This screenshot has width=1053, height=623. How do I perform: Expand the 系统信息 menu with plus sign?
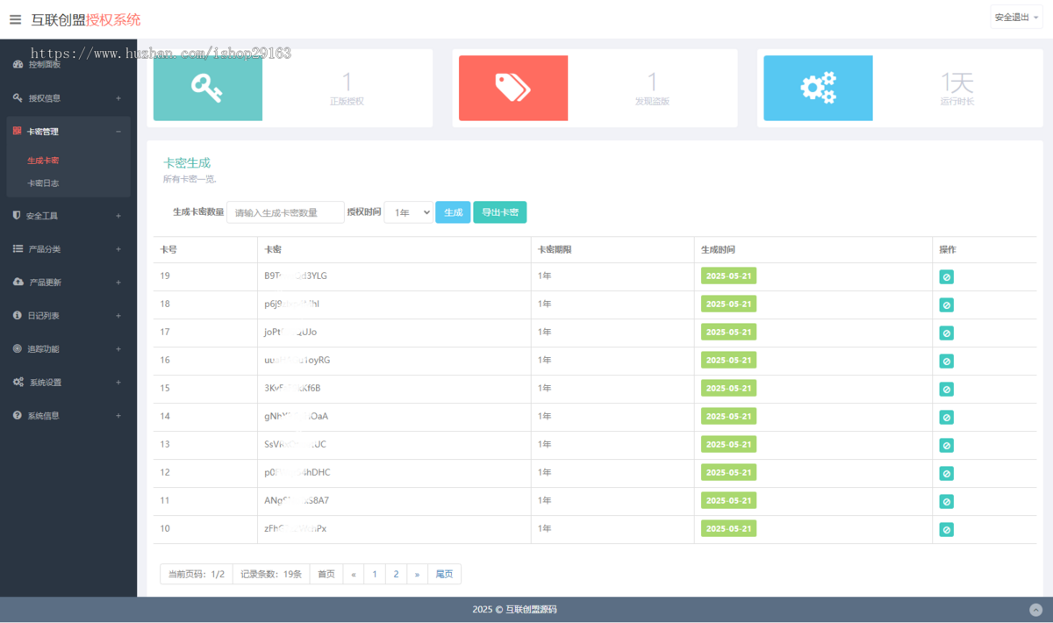click(118, 416)
